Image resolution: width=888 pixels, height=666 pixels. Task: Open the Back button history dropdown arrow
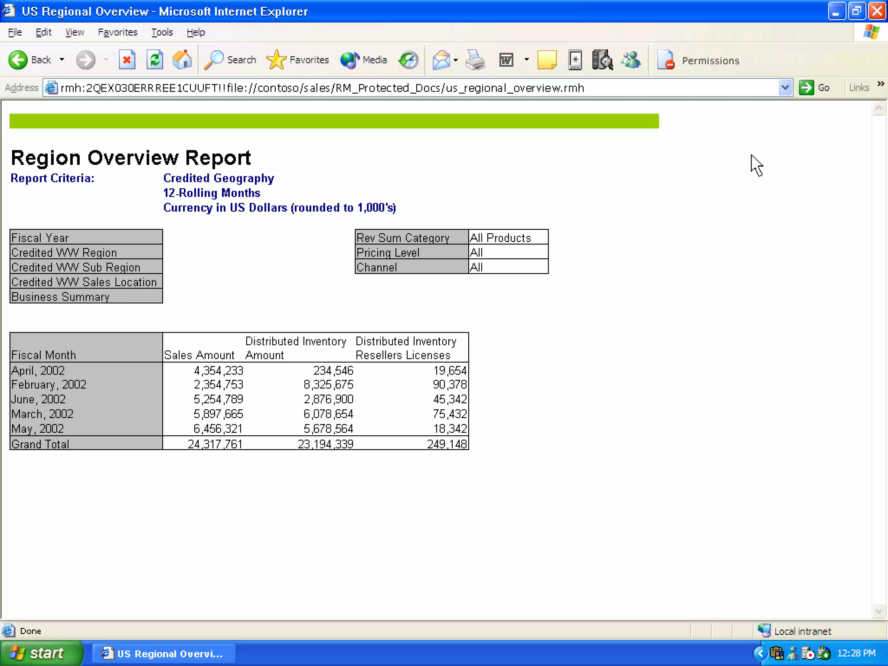click(x=62, y=60)
